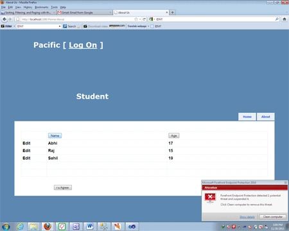
Task: Click Clean computer in Forefront popup
Action: [x=273, y=217]
